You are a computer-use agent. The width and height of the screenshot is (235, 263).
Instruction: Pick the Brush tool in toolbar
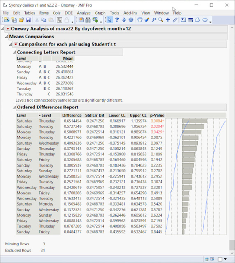click(147, 20)
